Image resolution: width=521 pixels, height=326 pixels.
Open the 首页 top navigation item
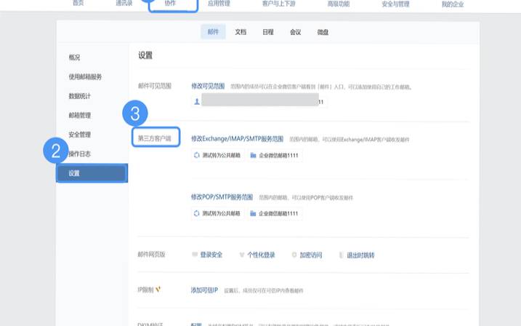point(78,4)
